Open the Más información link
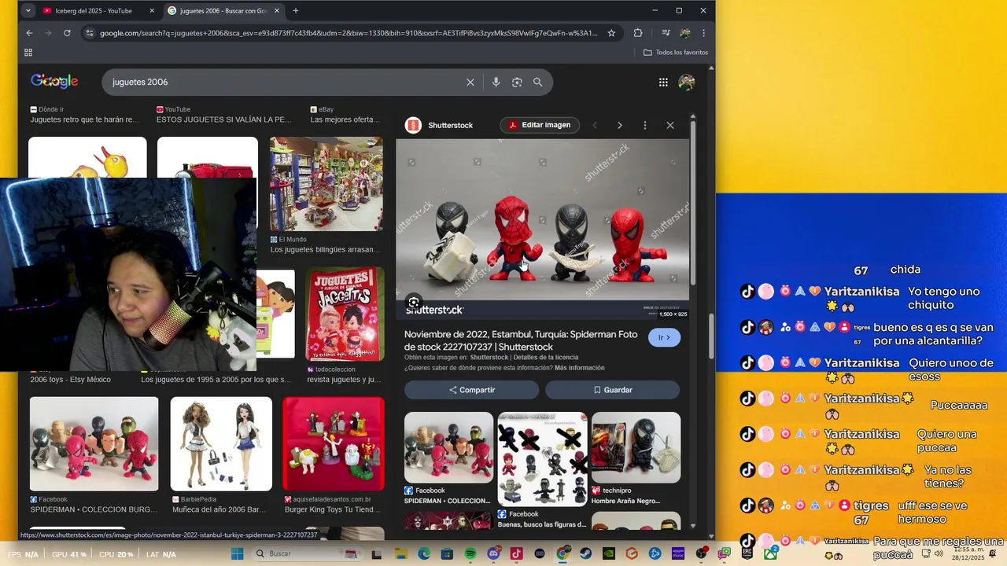The image size is (1007, 566). point(580,368)
